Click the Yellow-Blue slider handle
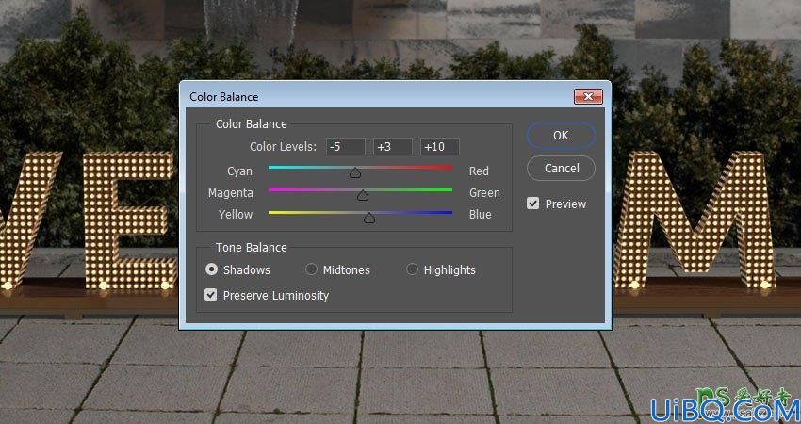This screenshot has height=424, width=801. coord(369,218)
